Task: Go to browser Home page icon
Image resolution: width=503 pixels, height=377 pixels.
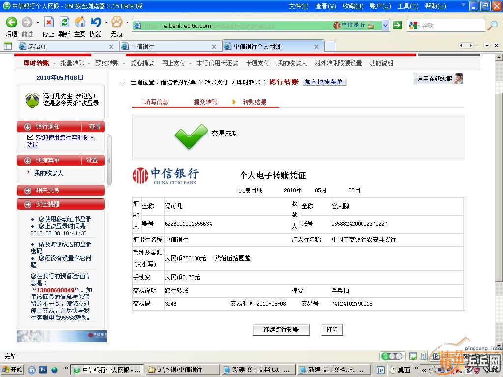Action: pos(80,23)
